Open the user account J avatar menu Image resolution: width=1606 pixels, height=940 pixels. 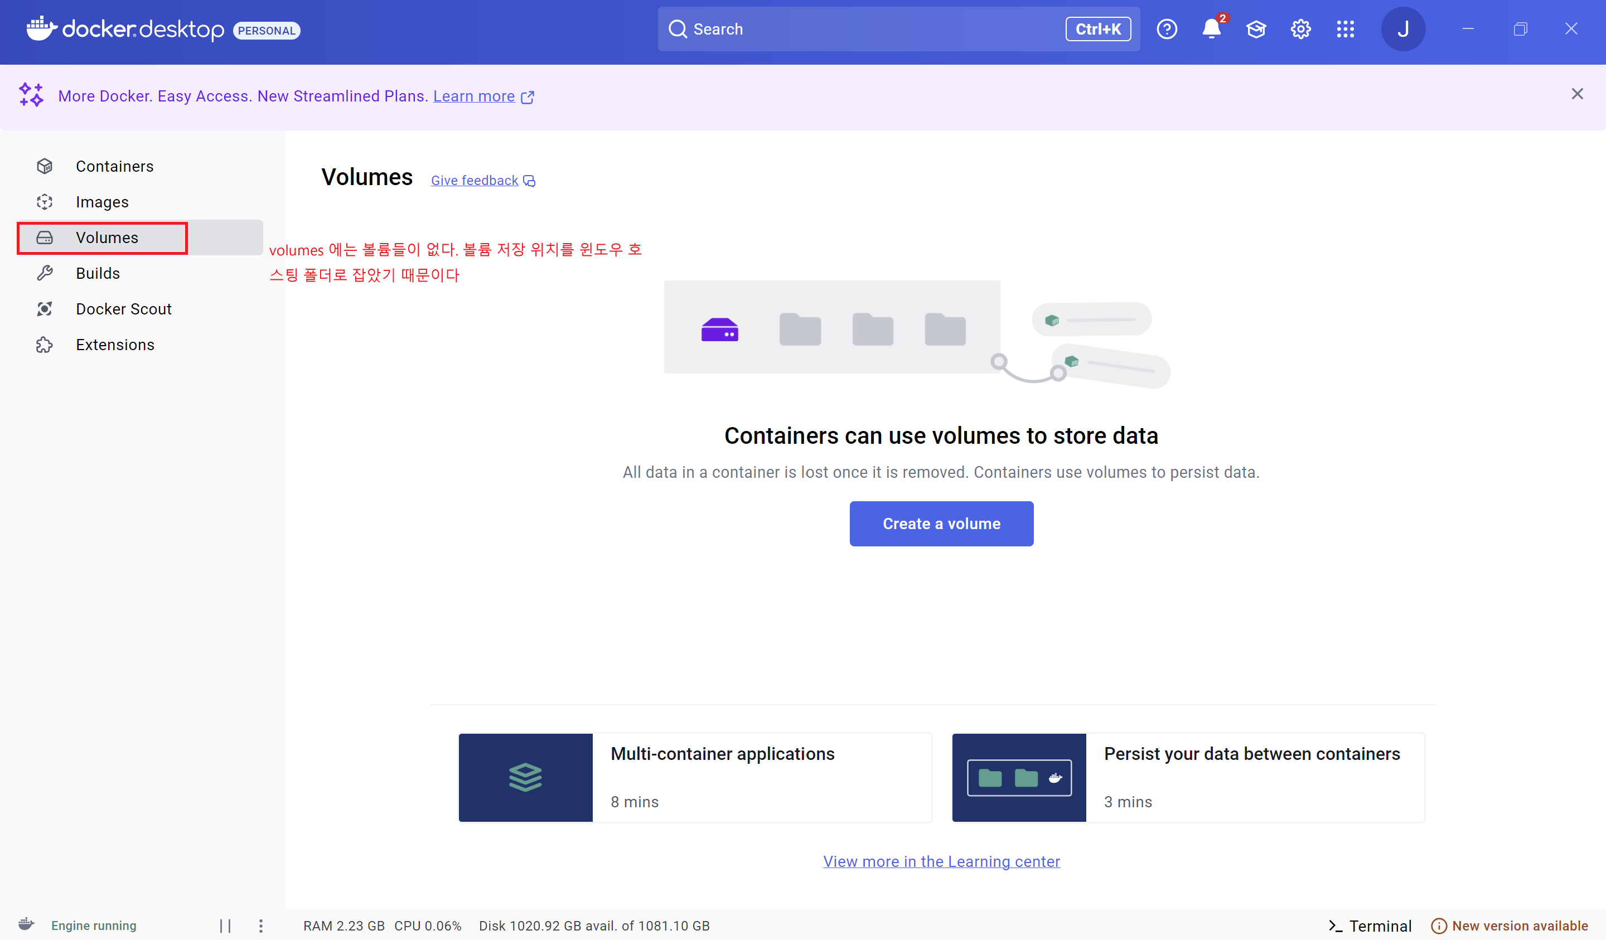point(1402,30)
